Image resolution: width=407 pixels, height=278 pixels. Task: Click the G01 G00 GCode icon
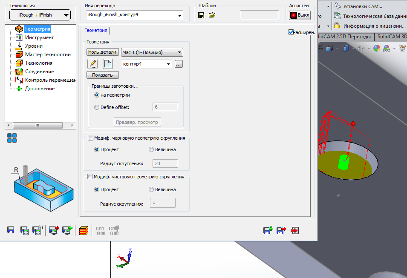point(101,231)
